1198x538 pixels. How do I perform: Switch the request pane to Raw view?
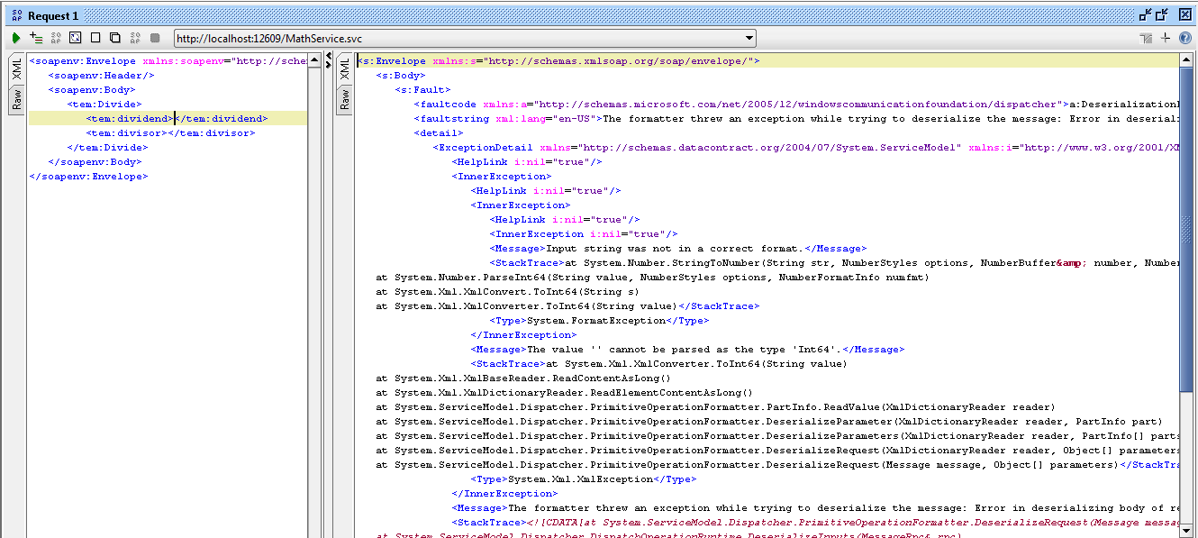tap(14, 96)
